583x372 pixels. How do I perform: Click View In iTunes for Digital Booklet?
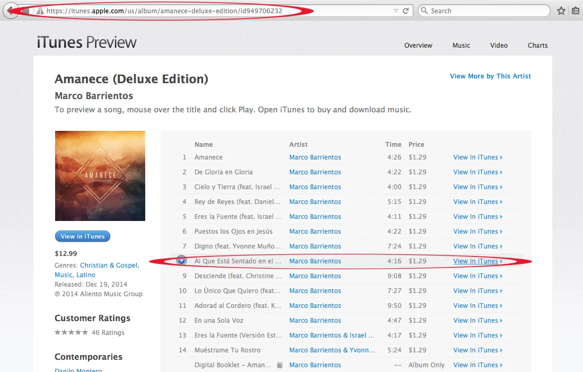tap(478, 365)
